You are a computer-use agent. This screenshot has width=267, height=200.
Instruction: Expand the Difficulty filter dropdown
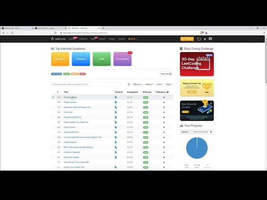tap(137, 84)
